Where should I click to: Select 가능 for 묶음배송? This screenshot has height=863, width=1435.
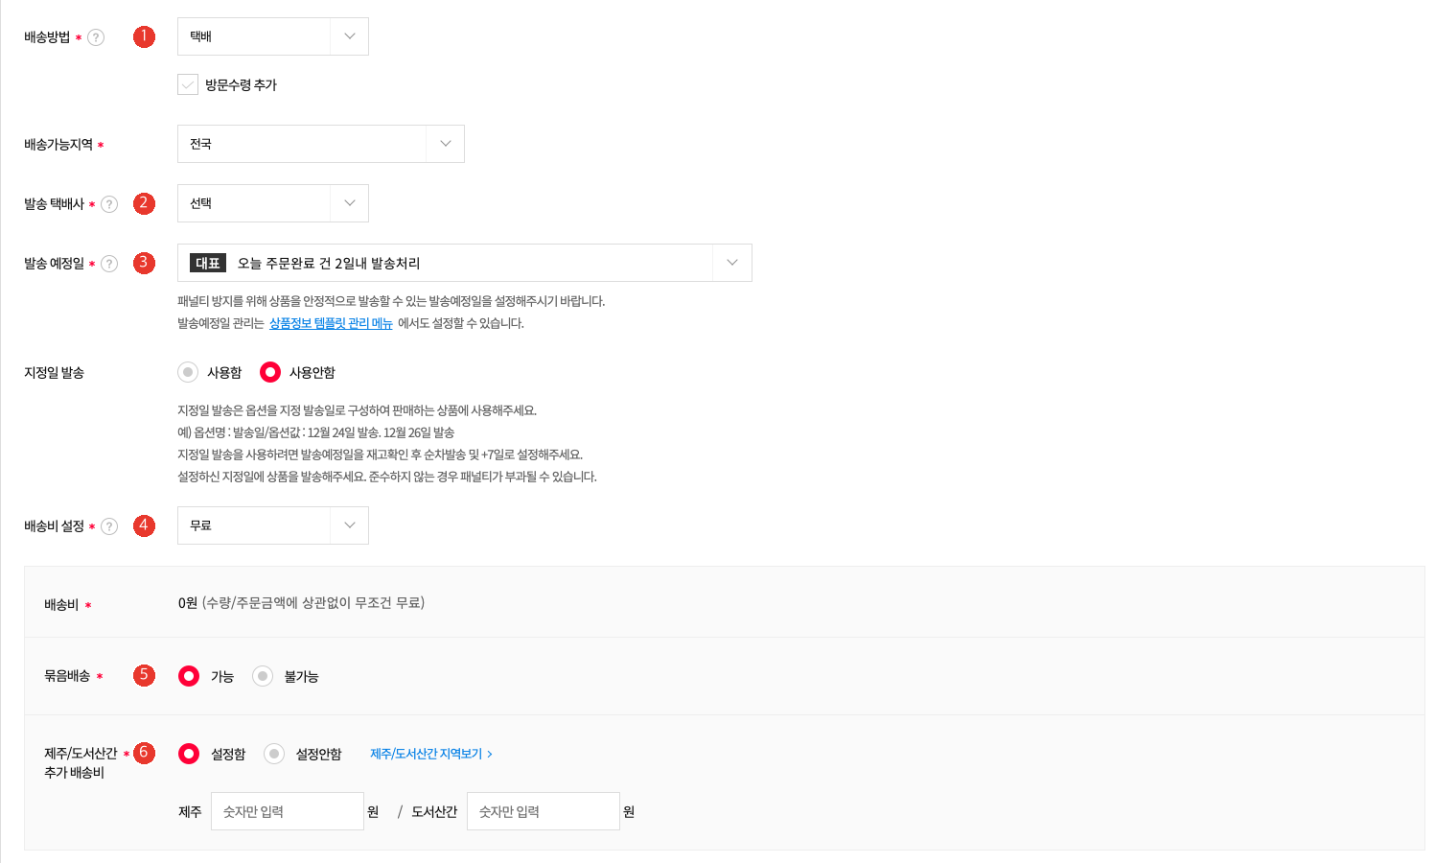[189, 676]
